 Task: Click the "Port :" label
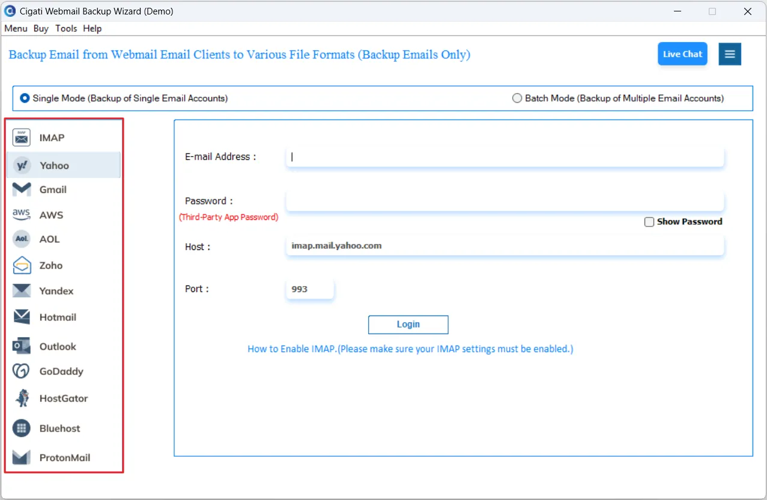click(197, 288)
